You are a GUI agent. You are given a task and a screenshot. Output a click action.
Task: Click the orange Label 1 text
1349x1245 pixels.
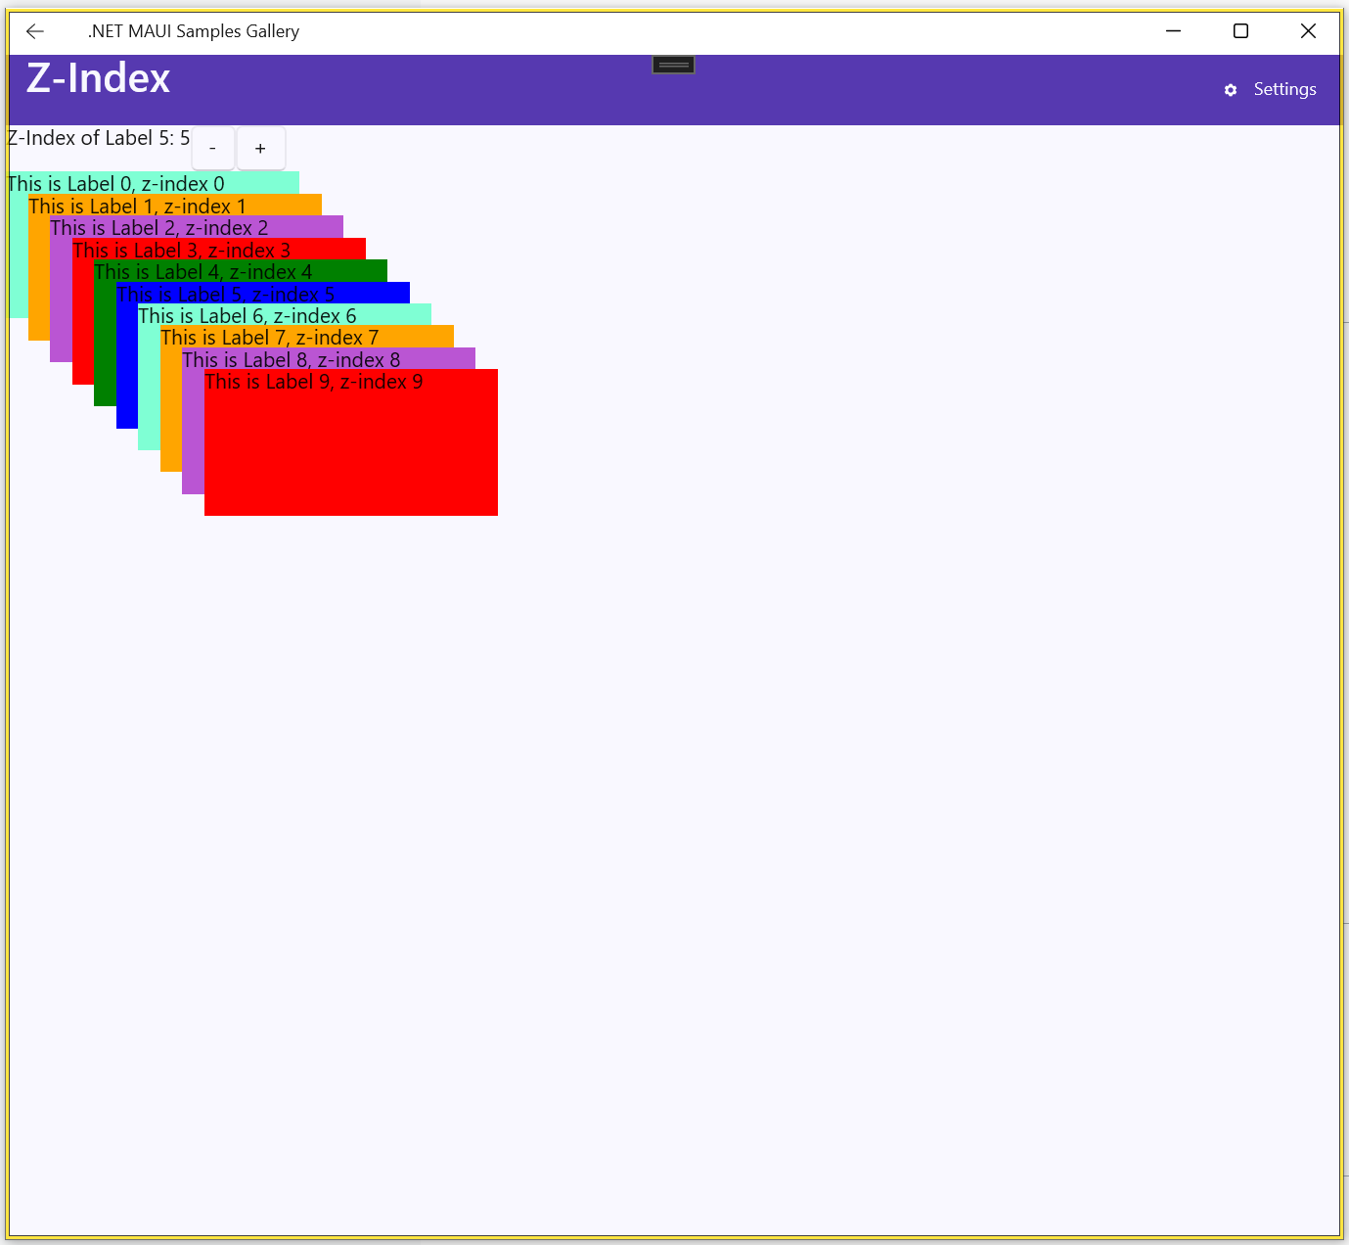(x=137, y=207)
